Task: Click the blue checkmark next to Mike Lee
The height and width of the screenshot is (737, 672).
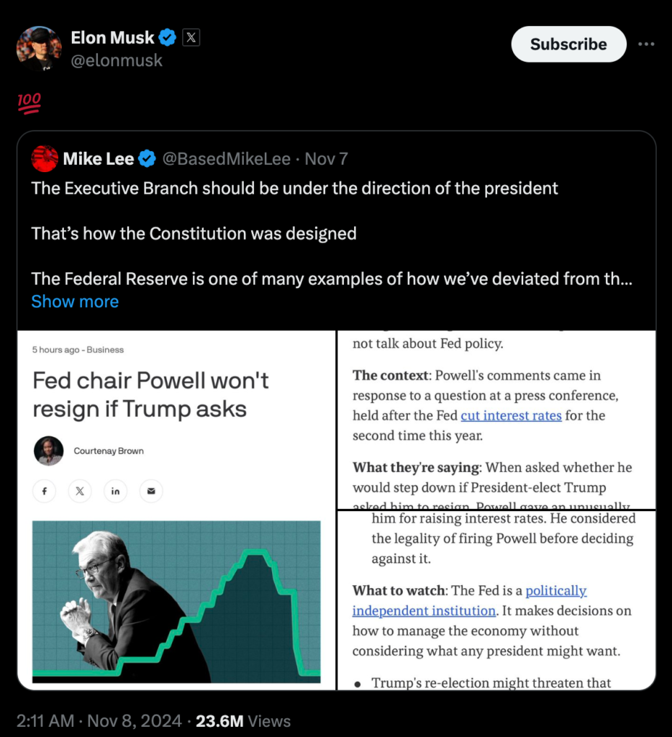Action: (147, 159)
